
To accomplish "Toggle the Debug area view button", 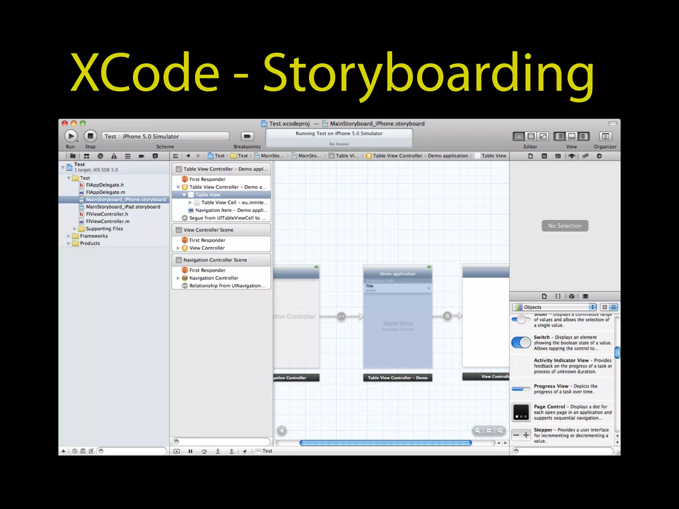I will (572, 136).
